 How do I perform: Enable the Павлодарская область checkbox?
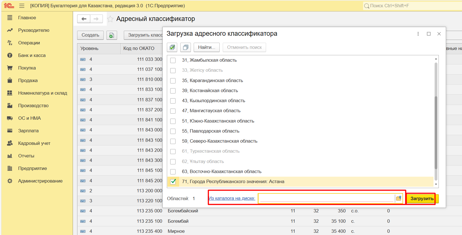pyautogui.click(x=173, y=131)
